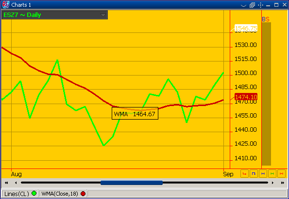Toggle the green Lines(CL) indicator dot
The height and width of the screenshot is (199, 289).
pos(34,193)
